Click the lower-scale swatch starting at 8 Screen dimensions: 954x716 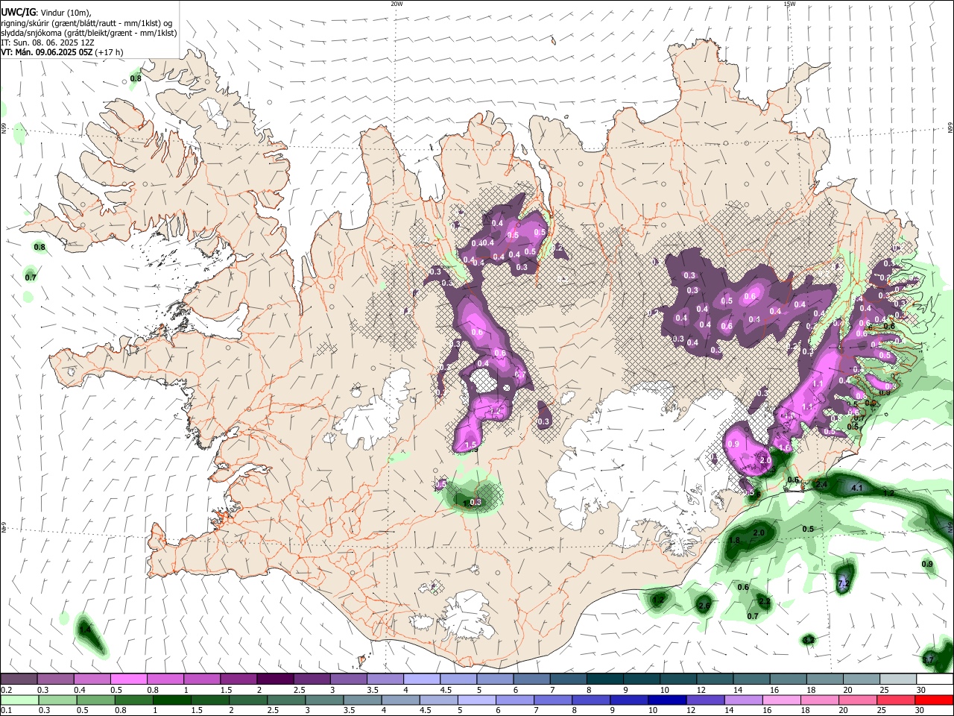pyautogui.click(x=590, y=700)
